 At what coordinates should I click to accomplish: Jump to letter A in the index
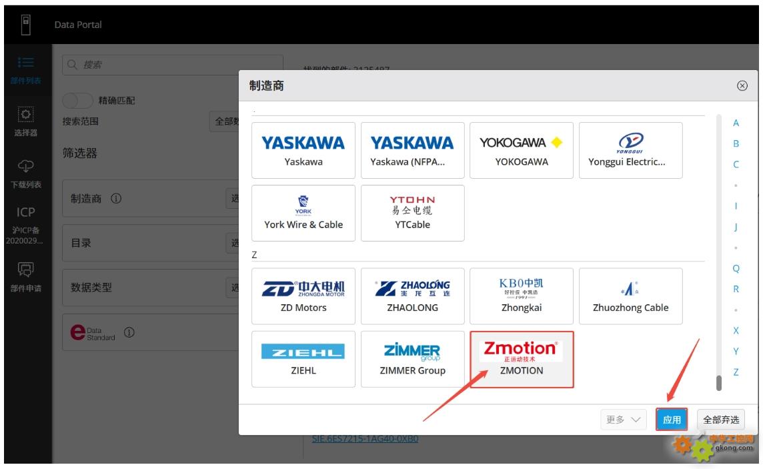point(736,123)
